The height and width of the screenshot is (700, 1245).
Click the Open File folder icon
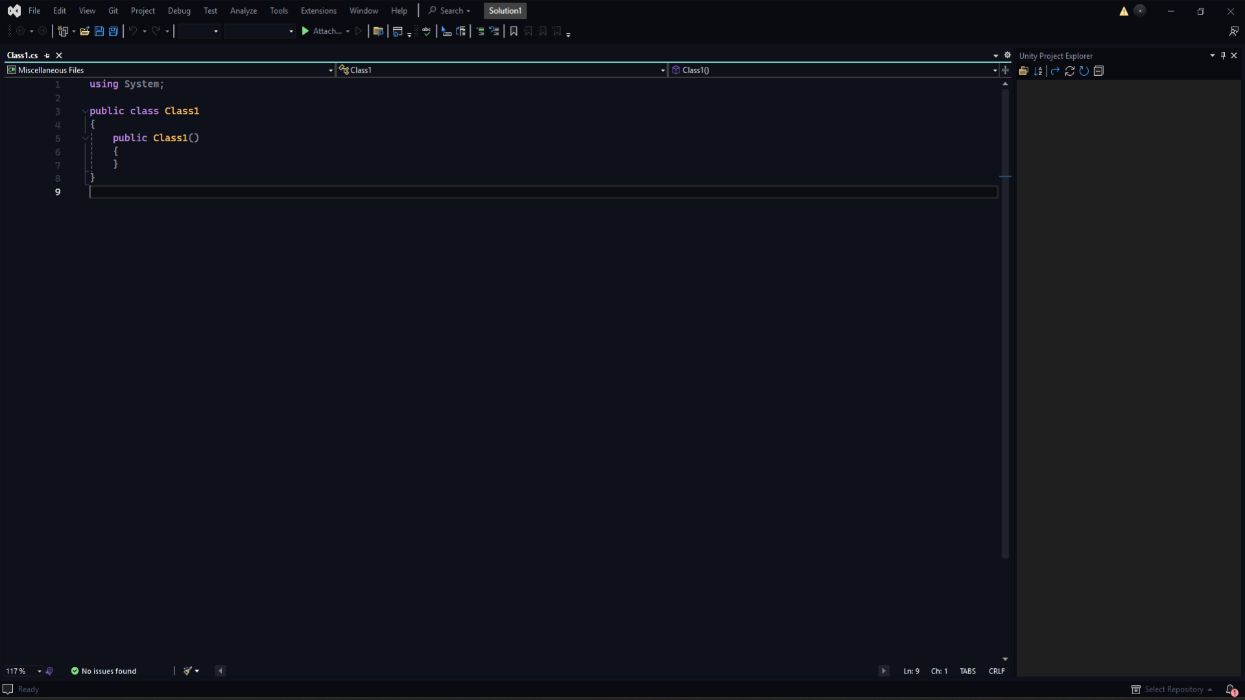pyautogui.click(x=84, y=31)
